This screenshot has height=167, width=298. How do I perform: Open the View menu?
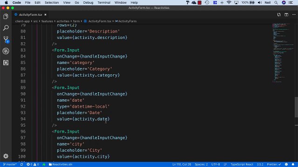[x=67, y=2]
